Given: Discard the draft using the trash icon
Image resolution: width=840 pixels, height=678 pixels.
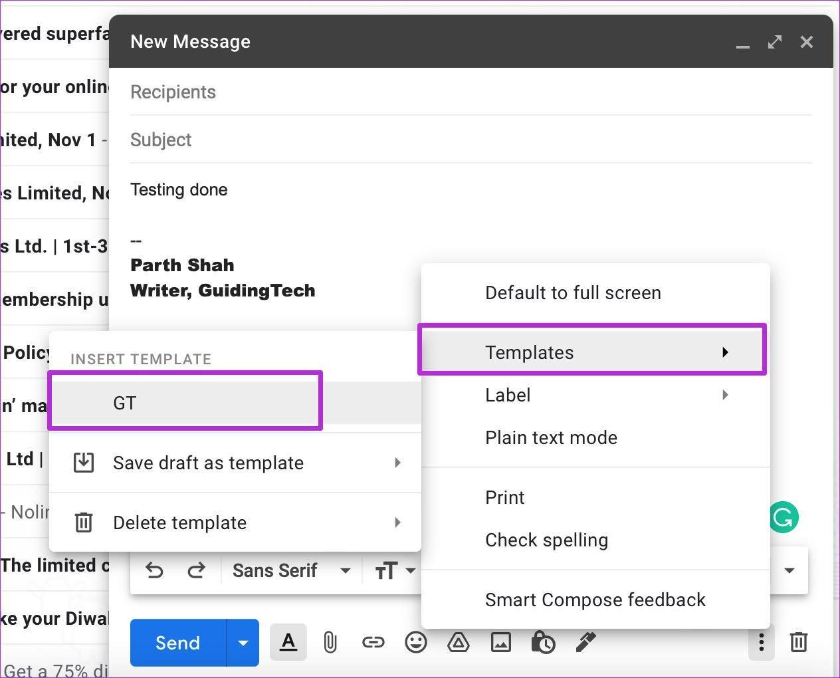Looking at the screenshot, I should [x=798, y=642].
